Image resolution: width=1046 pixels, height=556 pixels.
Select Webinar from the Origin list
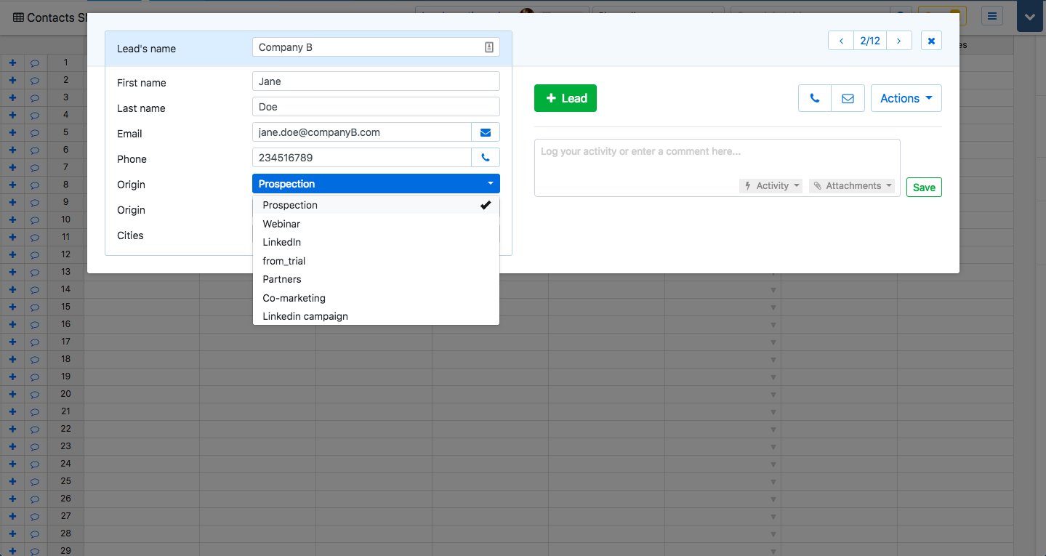[281, 224]
